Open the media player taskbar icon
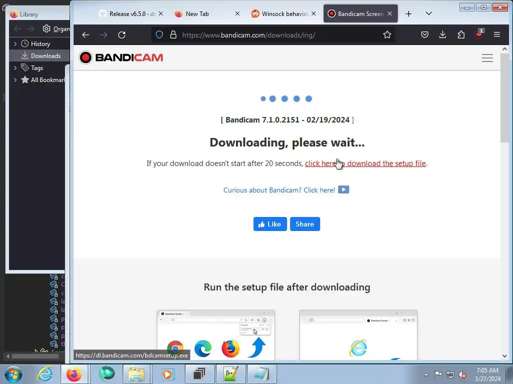Viewport: 513px width, 384px height. coord(167,374)
